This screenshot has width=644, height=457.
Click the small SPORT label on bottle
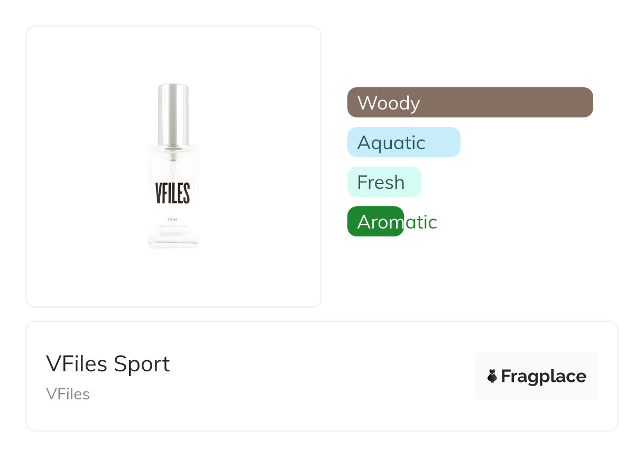(x=172, y=219)
